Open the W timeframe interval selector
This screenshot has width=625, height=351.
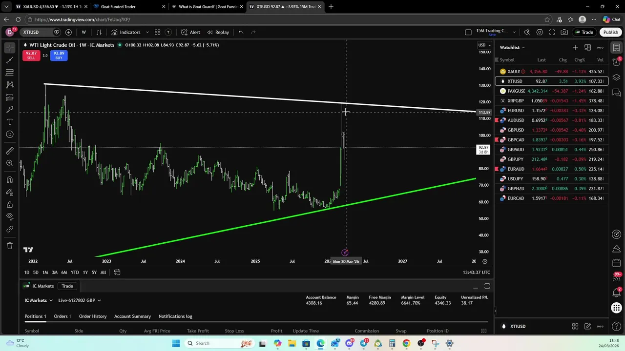pos(83,32)
